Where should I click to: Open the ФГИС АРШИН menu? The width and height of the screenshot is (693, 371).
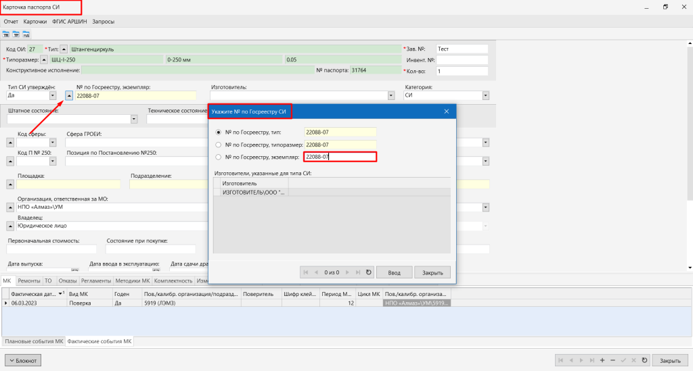[70, 21]
